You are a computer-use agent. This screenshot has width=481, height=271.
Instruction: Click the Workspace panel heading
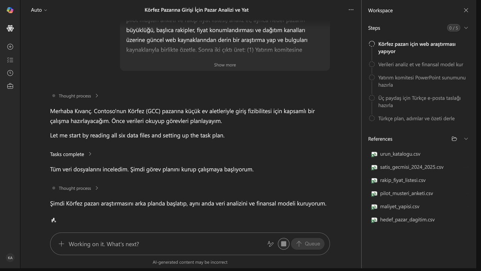click(x=380, y=11)
